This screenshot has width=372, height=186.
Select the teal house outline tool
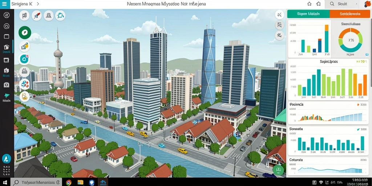[60, 16]
